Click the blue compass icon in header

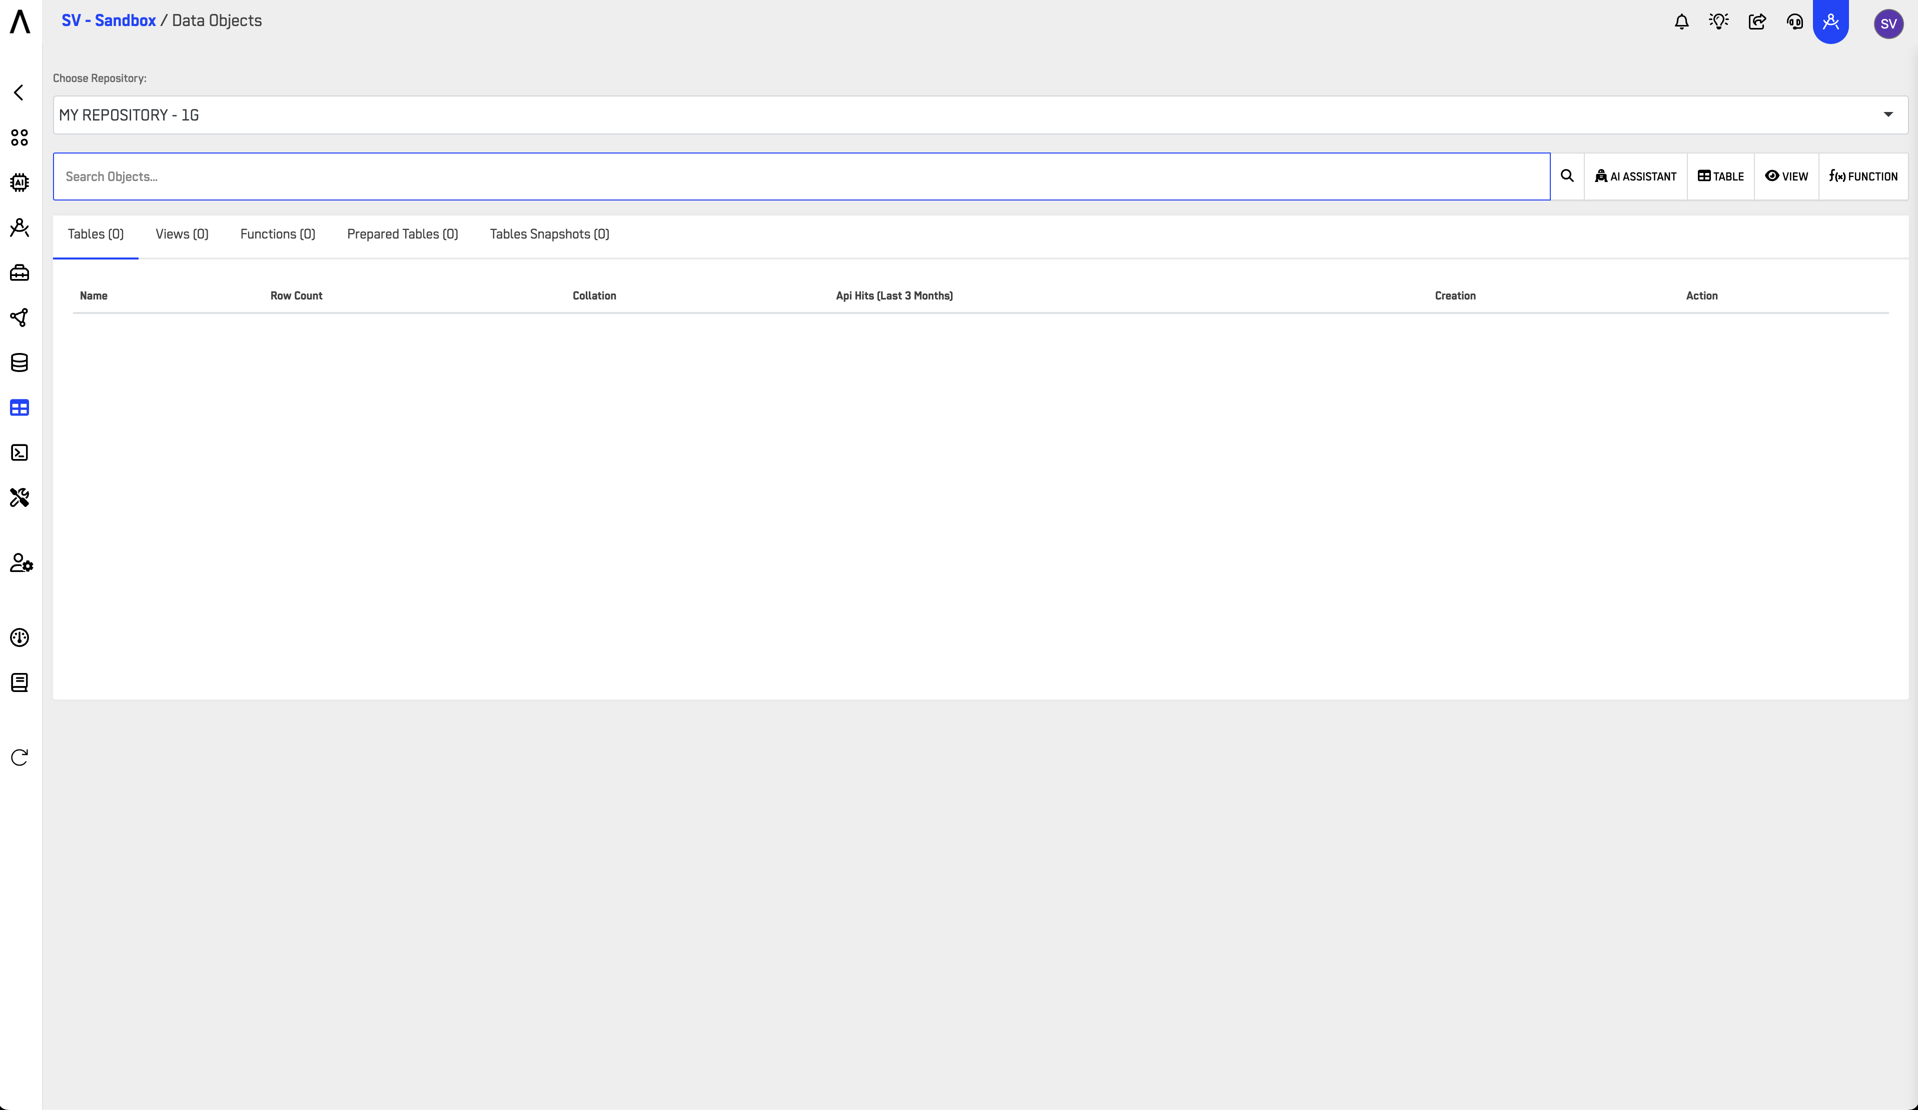pos(1831,21)
